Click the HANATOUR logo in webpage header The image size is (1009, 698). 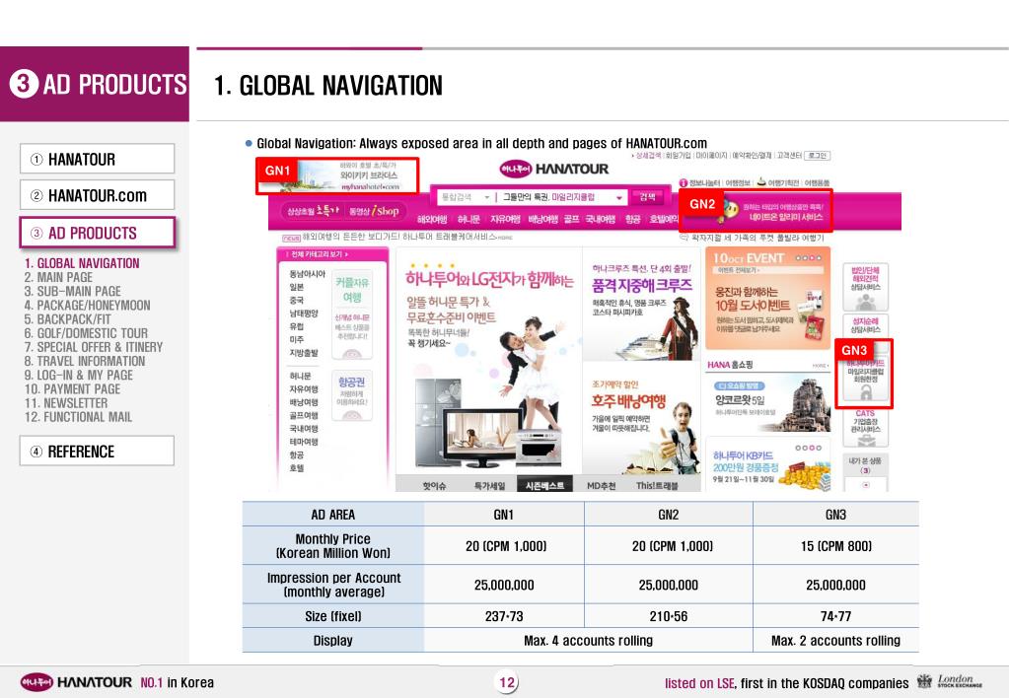pyautogui.click(x=554, y=170)
